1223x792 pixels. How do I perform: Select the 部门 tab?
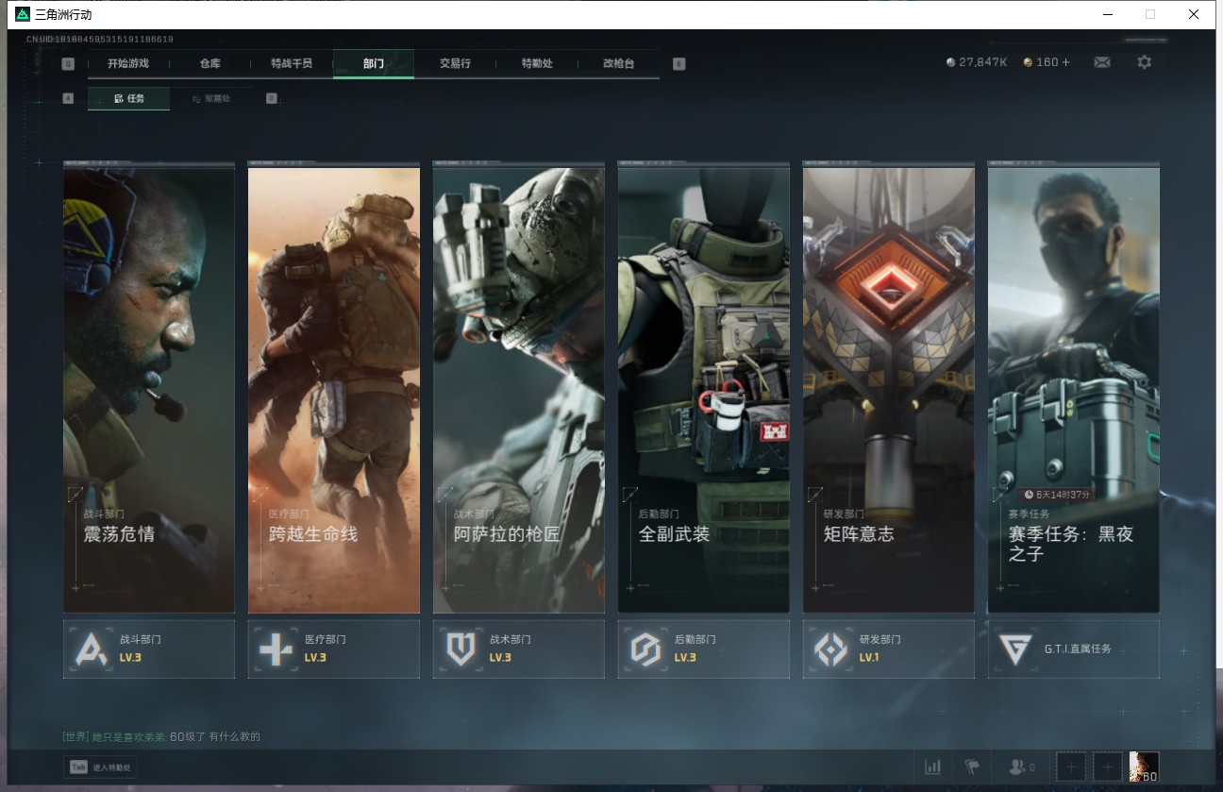(x=374, y=63)
